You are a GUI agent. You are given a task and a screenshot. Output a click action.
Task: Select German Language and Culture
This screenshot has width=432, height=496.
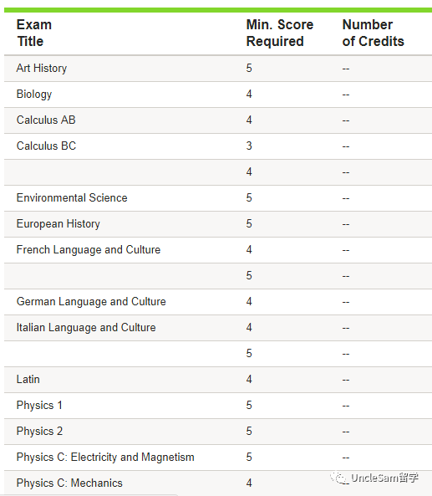pyautogui.click(x=91, y=302)
